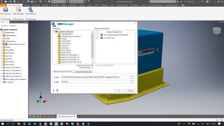Expand Relationships node in Model browser
This screenshot has height=126, width=224.
point(1,33)
